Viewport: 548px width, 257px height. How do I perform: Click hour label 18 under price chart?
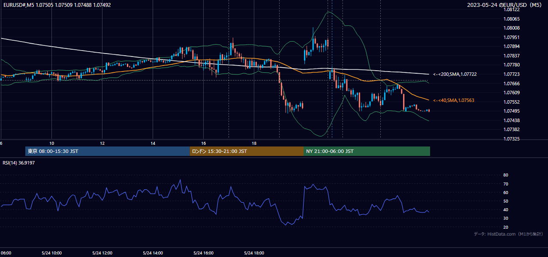pyautogui.click(x=254, y=143)
